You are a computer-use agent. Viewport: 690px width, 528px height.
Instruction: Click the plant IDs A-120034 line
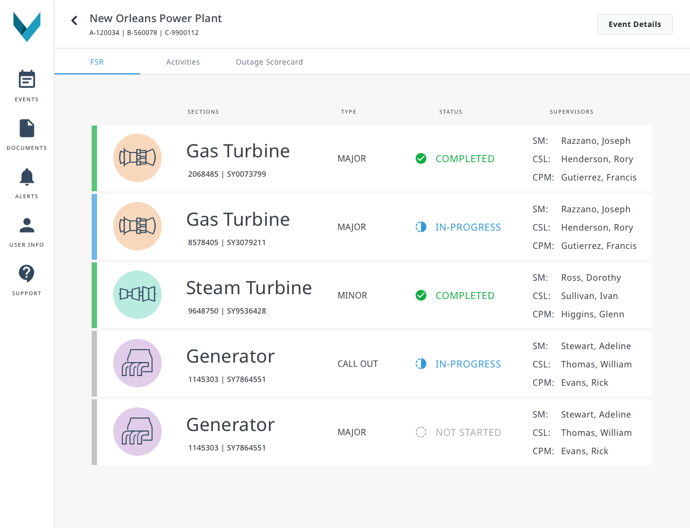pyautogui.click(x=144, y=33)
